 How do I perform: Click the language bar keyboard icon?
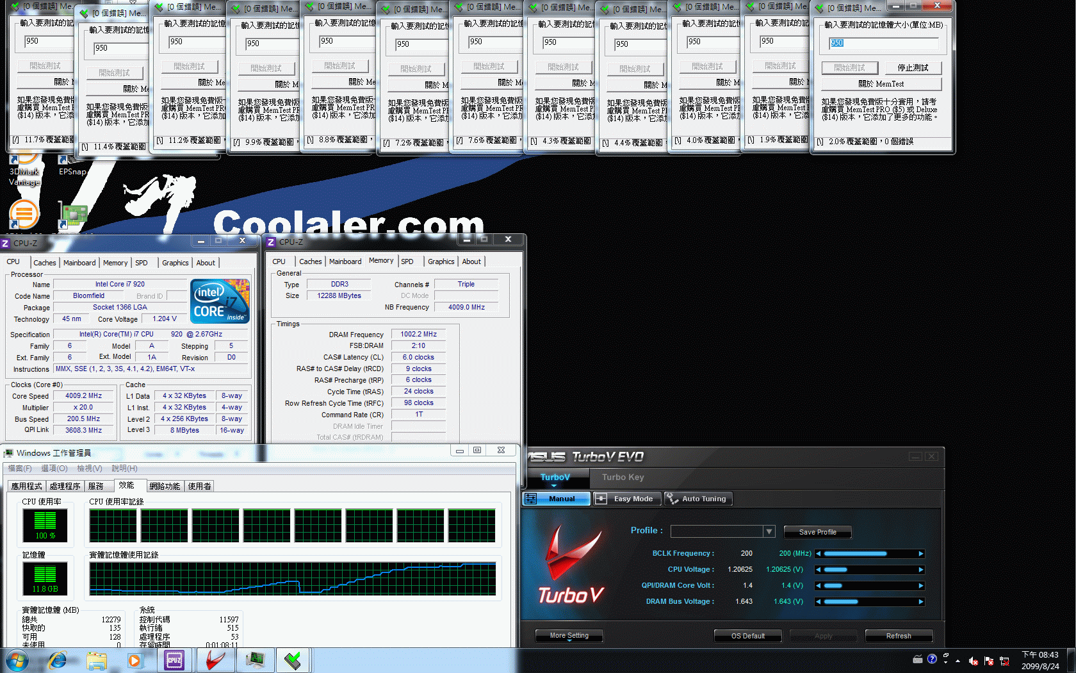(917, 659)
